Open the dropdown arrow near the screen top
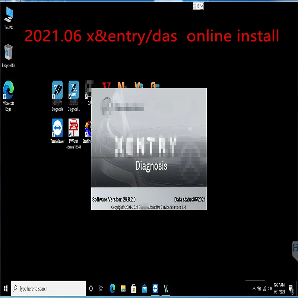This screenshot has height=298, width=298. (202, 6)
